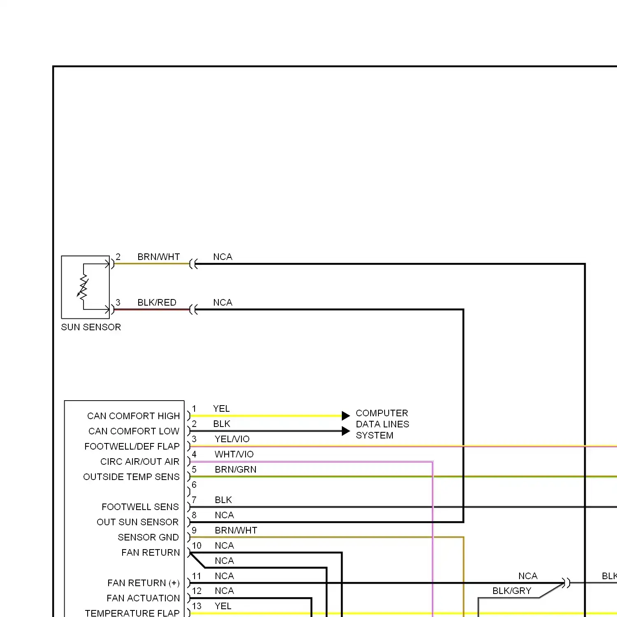Viewport: 617px width, 617px height.
Task: Click the YEL wire label at pin 1
Action: 221,408
